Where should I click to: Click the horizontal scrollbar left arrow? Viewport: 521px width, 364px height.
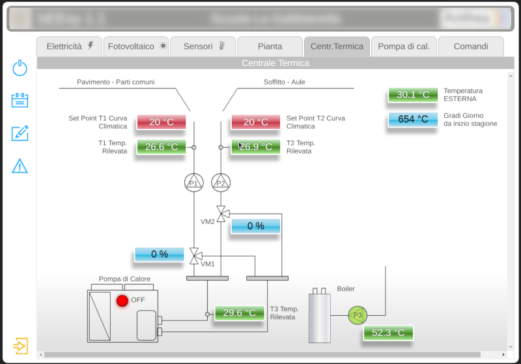[x=40, y=355]
